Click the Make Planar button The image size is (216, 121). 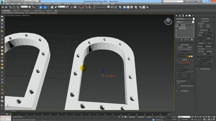pyautogui.click(x=201, y=49)
